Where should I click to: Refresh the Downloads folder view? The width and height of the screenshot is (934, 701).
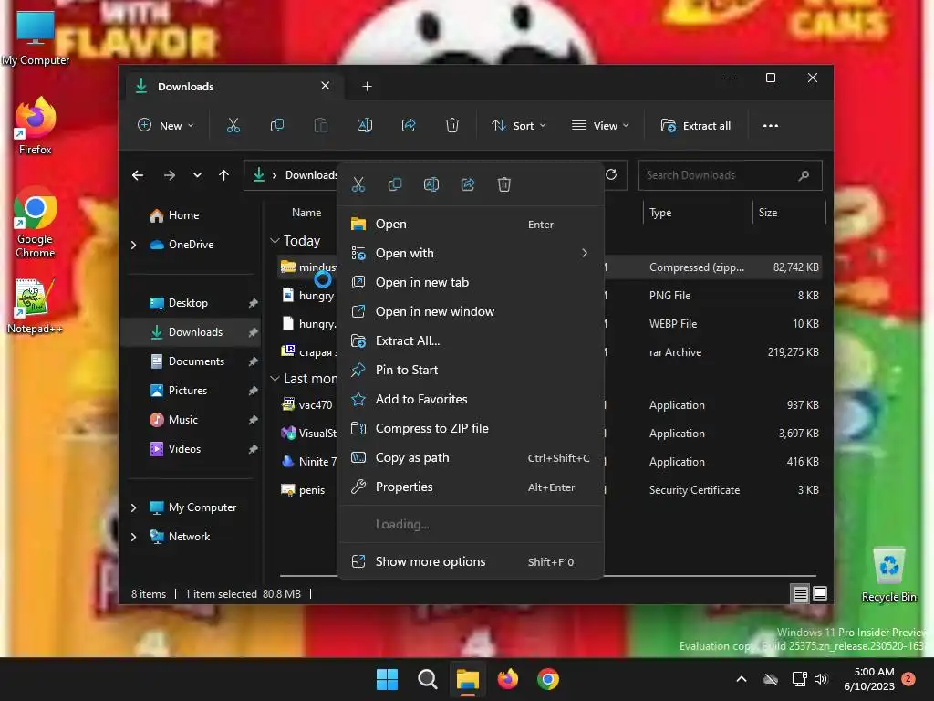[611, 174]
